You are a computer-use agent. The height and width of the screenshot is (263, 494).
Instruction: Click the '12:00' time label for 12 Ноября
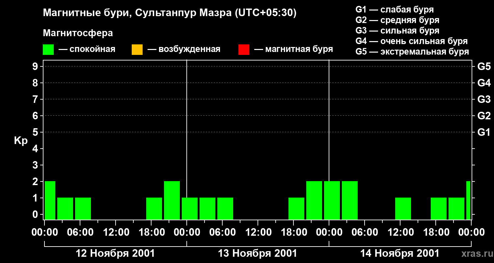pyautogui.click(x=116, y=232)
